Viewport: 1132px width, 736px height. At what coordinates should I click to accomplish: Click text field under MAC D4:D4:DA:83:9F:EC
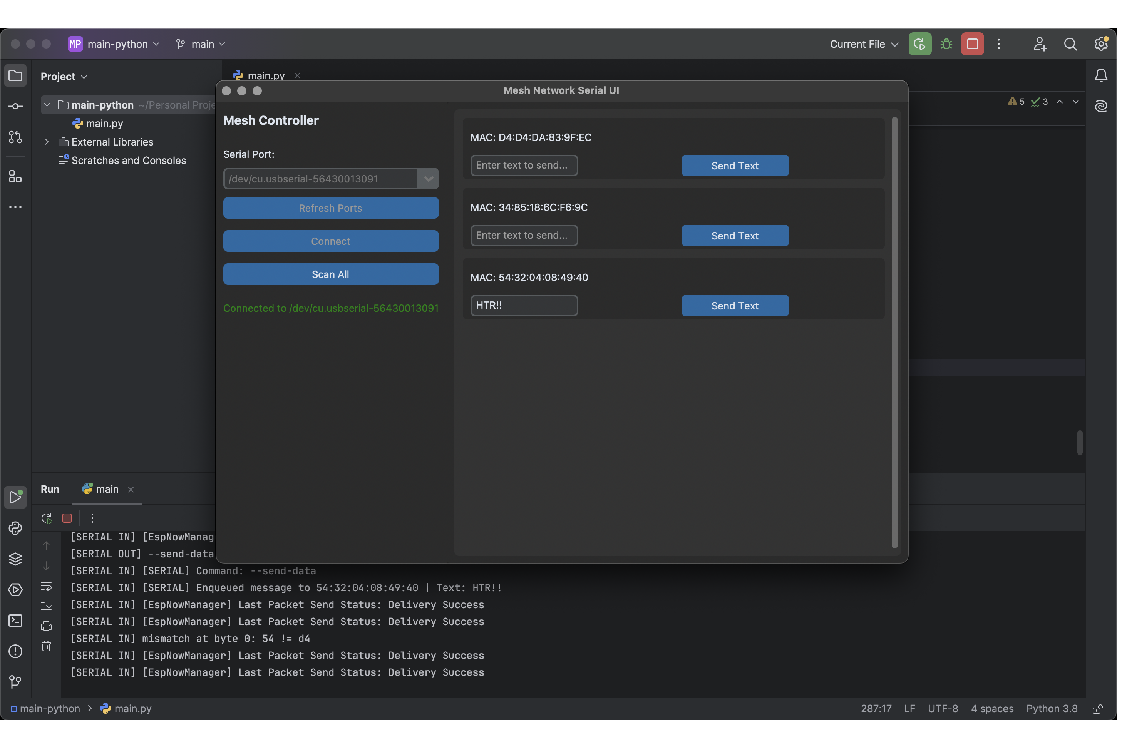[524, 166]
